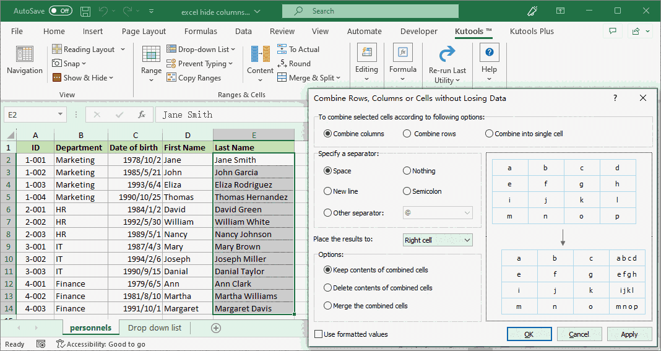Image resolution: width=661 pixels, height=351 pixels.
Task: Switch to the Formulas tab
Action: 201,31
